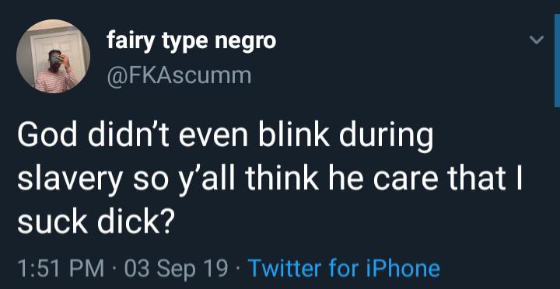Click the person in the avatar photo
Image resolution: width=560 pixels, height=289 pixels.
point(54,71)
